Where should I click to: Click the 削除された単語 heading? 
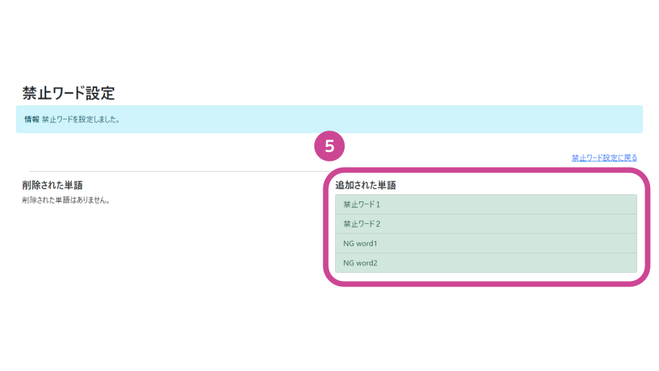(x=53, y=185)
